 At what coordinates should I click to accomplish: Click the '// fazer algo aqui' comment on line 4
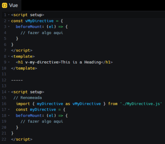point(42,33)
